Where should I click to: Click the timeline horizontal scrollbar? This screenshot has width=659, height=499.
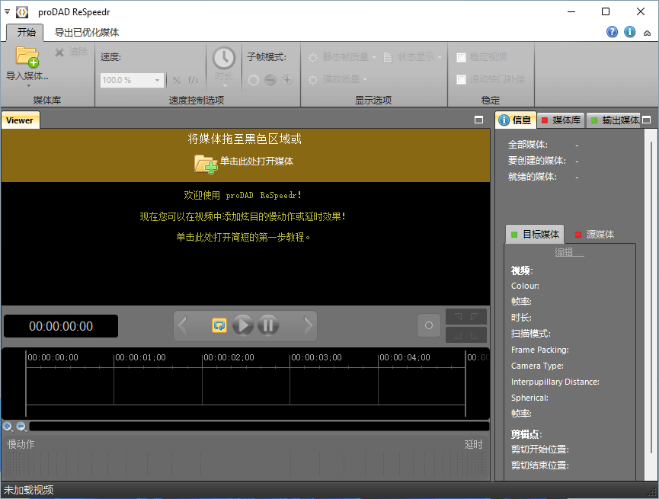(x=259, y=427)
